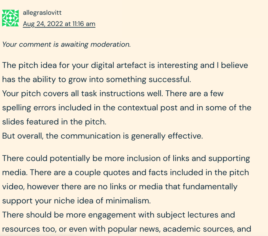The width and height of the screenshot is (268, 236).
Task: Click the line 'slides featured in the pitch.'
Action: coord(54,122)
